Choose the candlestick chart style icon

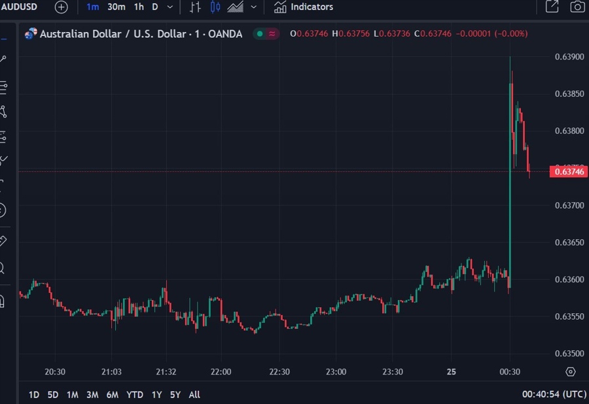(215, 7)
